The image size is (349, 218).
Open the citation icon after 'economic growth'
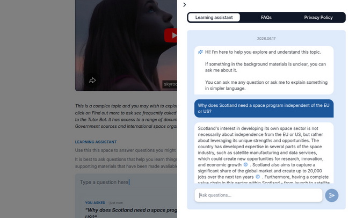pyautogui.click(x=245, y=164)
